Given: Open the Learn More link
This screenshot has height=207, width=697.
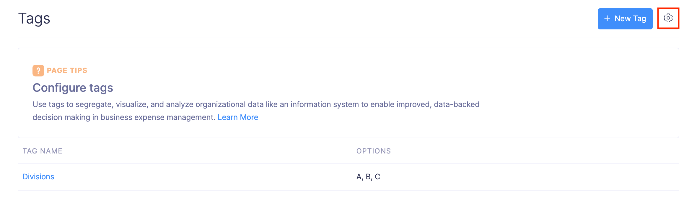Looking at the screenshot, I should pyautogui.click(x=238, y=117).
